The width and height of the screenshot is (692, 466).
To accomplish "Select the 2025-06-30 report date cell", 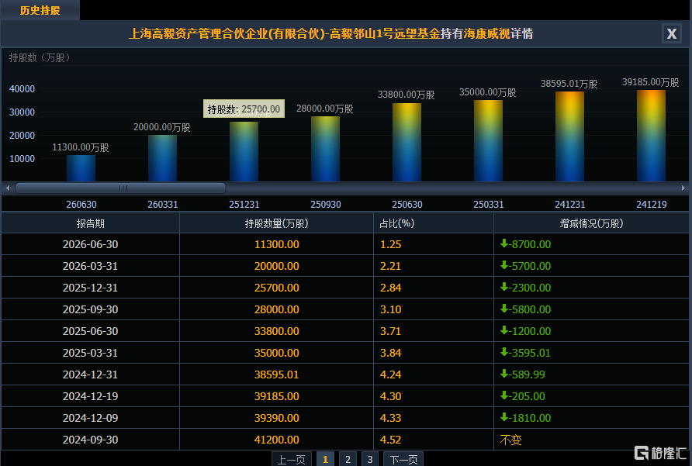I will pyautogui.click(x=91, y=331).
